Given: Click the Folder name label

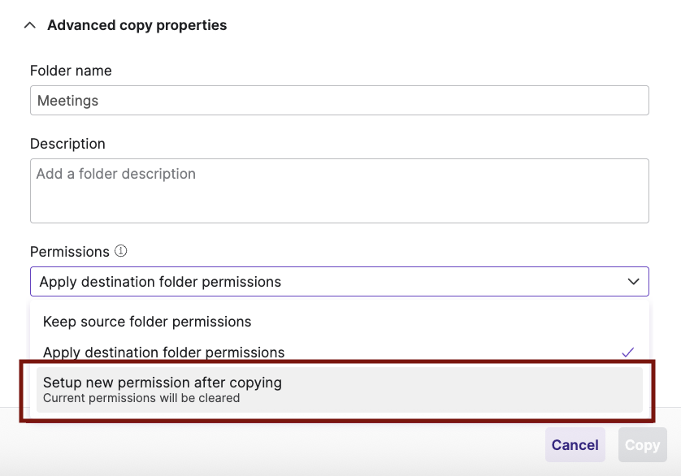Looking at the screenshot, I should 70,71.
